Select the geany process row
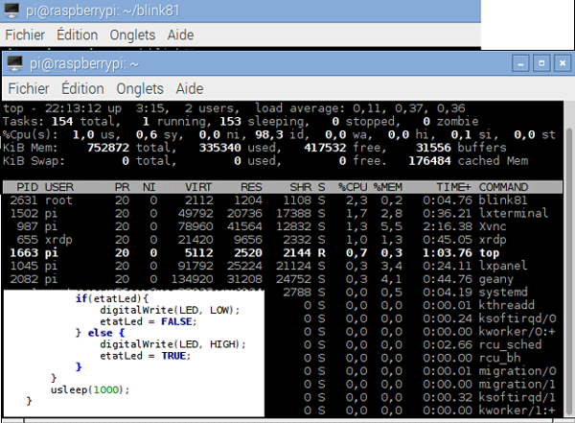 (x=283, y=279)
